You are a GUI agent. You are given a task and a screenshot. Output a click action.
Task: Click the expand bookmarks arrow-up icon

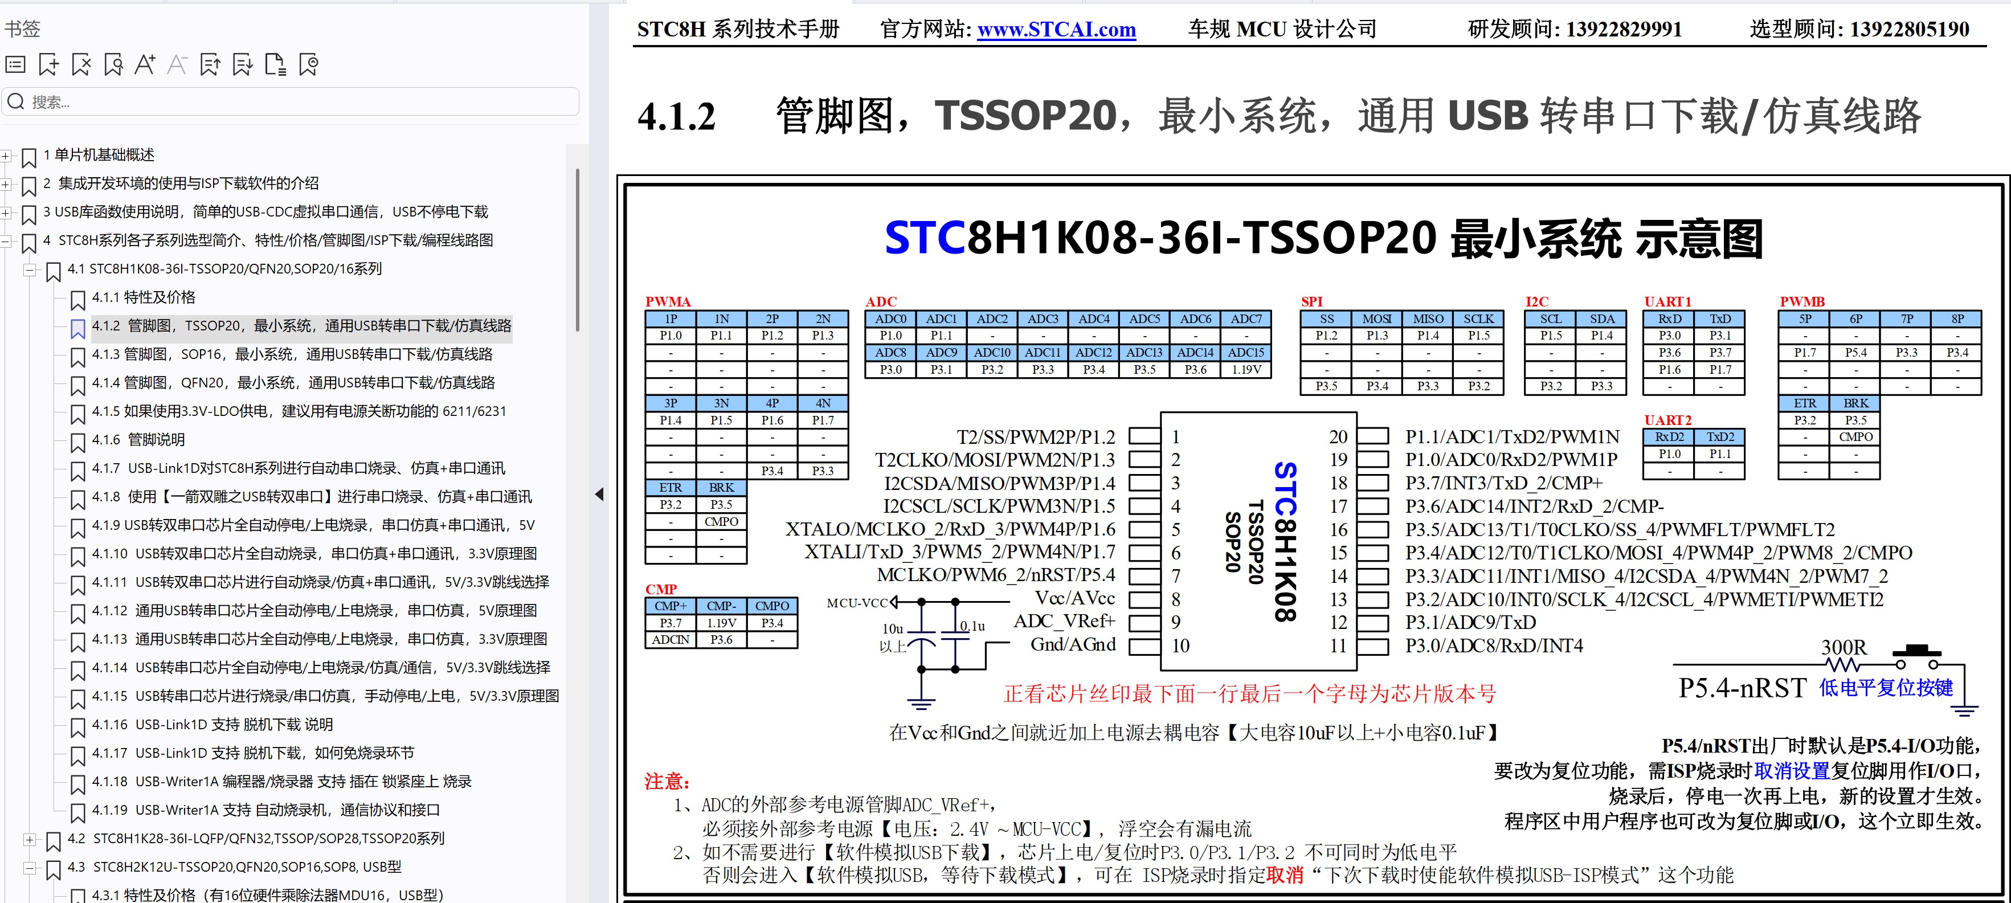pos(210,65)
